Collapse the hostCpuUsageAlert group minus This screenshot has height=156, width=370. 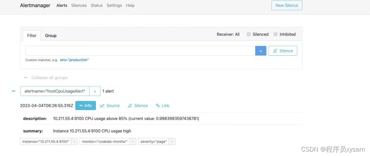[x=14, y=91]
